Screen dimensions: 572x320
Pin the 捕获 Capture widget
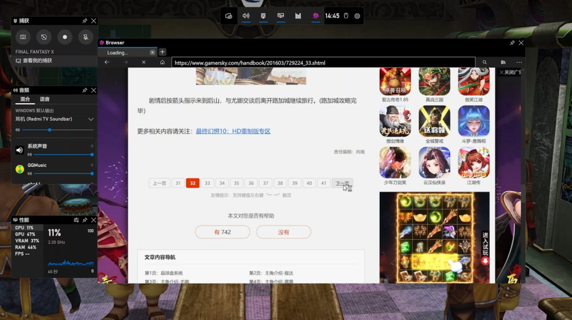[85, 21]
